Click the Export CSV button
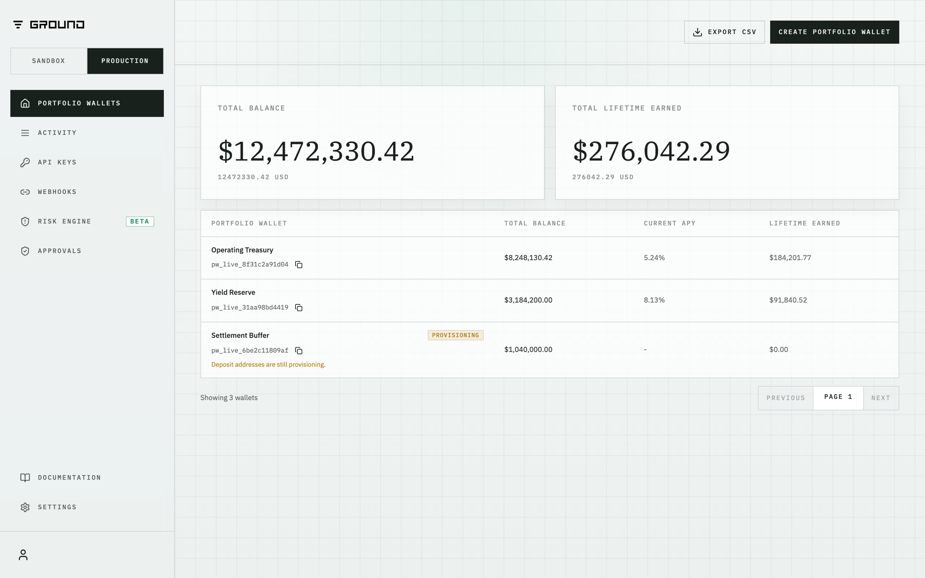The width and height of the screenshot is (925, 578). (724, 32)
